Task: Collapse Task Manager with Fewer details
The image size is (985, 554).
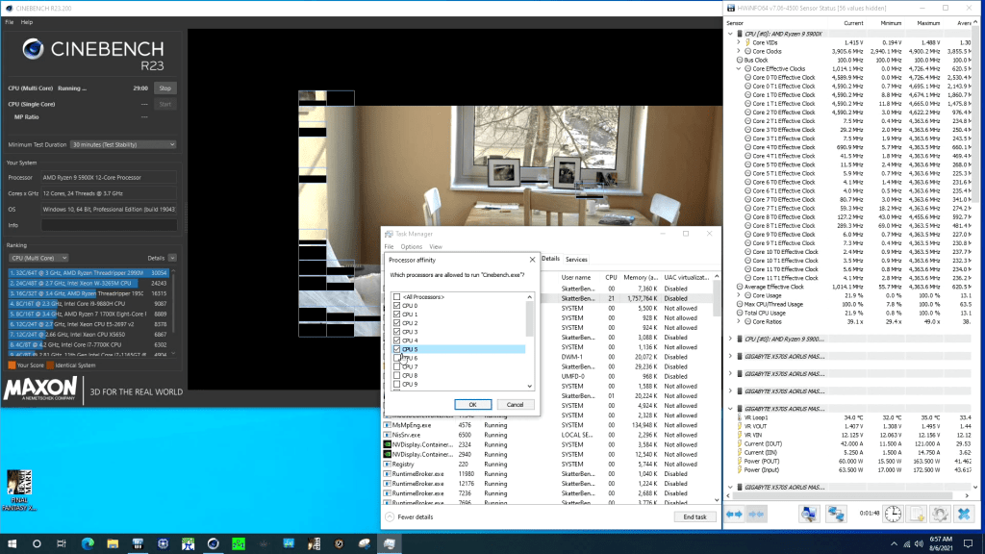Action: pos(410,516)
